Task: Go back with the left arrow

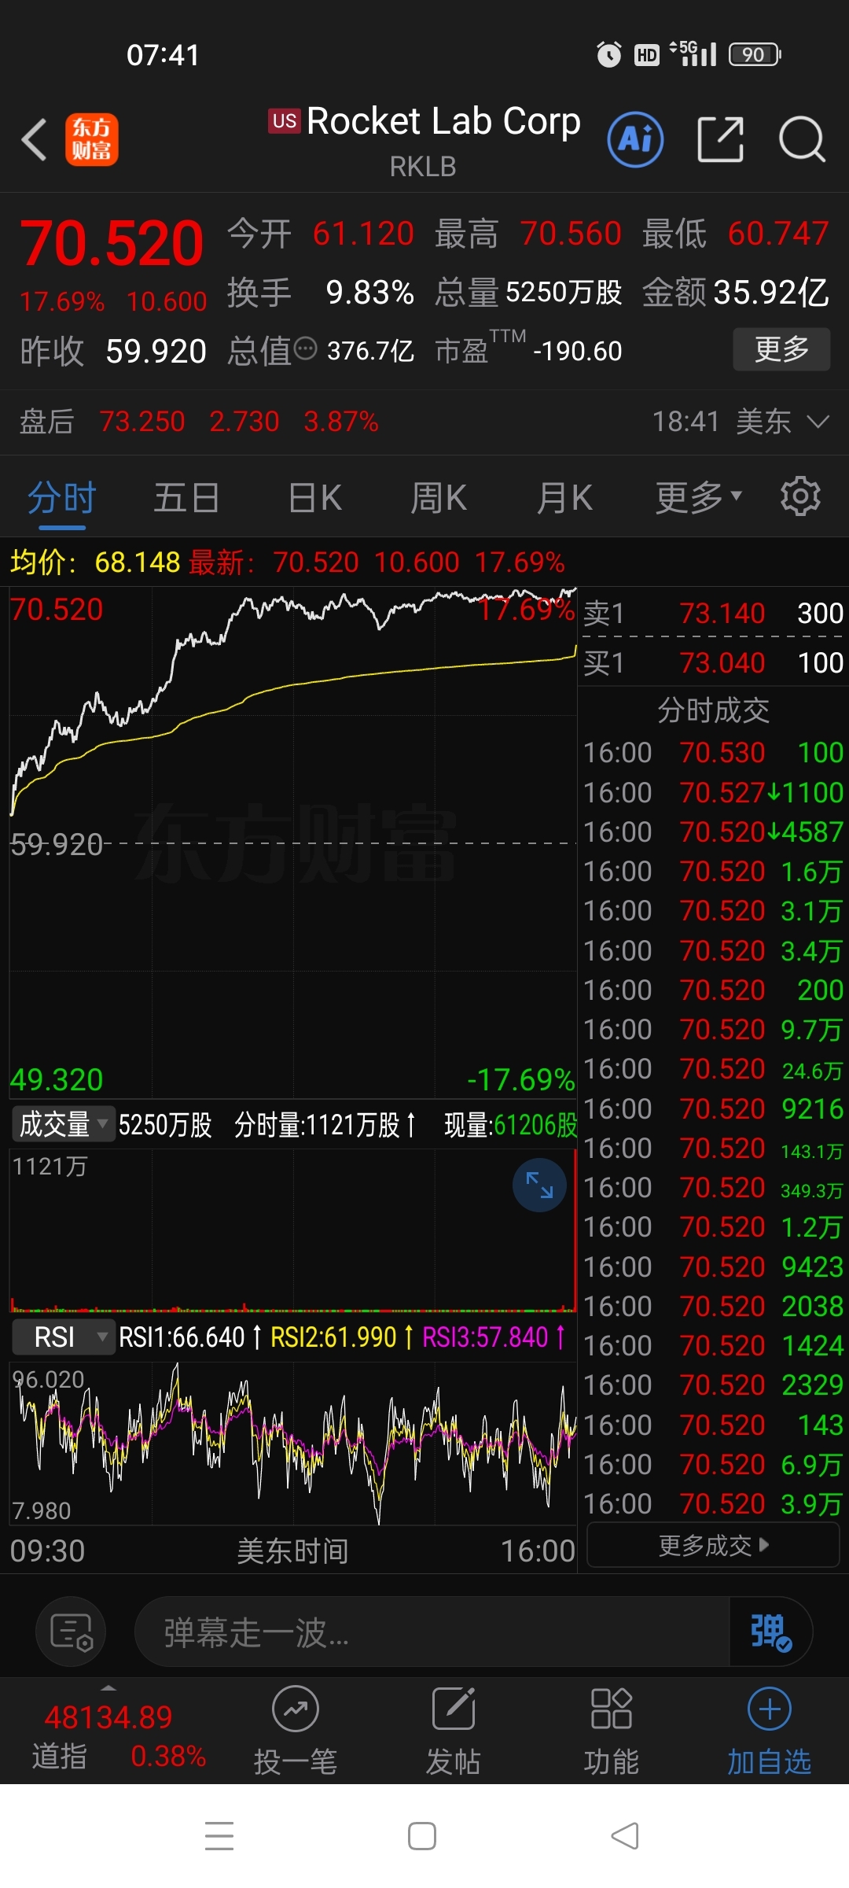Action: [x=34, y=140]
